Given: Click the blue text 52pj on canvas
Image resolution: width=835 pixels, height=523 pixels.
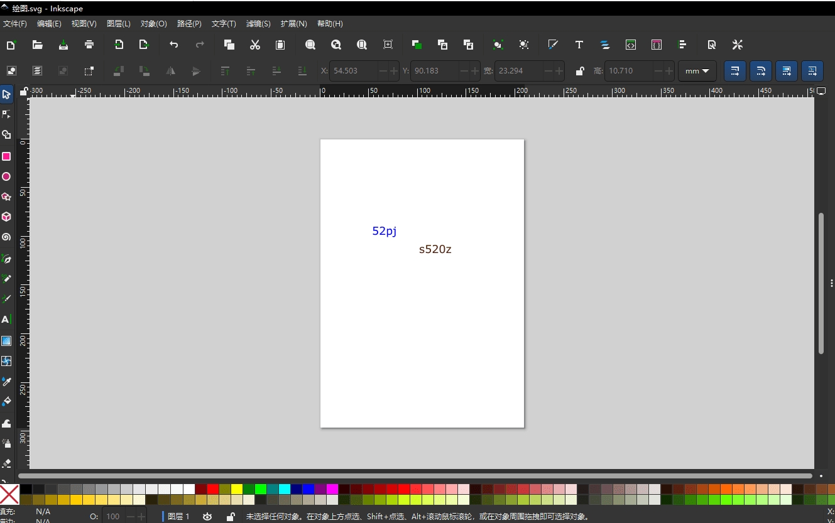Looking at the screenshot, I should click(x=385, y=231).
